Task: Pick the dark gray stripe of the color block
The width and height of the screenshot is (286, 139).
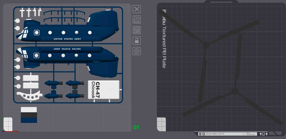Action: tap(29, 115)
